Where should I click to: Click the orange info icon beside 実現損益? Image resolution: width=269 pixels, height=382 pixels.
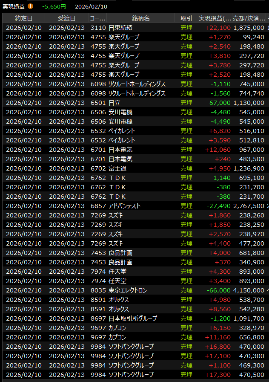pos(30,6)
